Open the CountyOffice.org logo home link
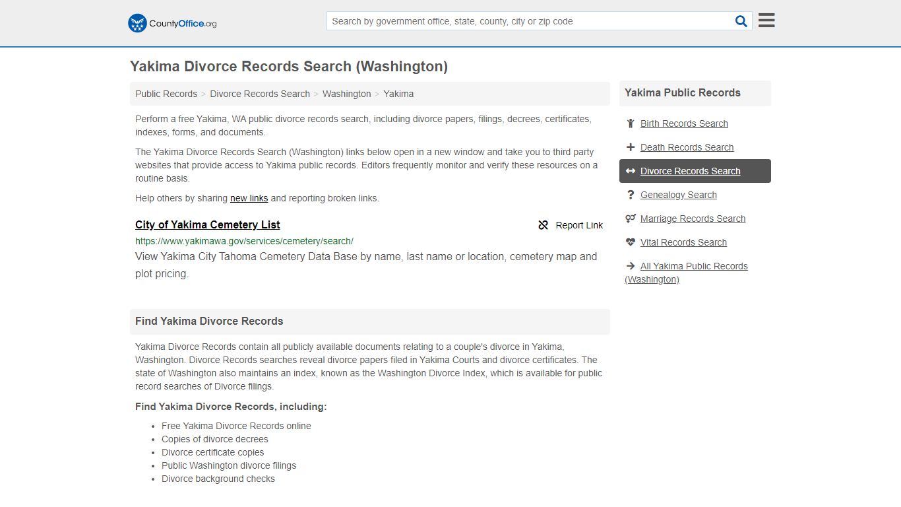The image size is (901, 507). pyautogui.click(x=172, y=23)
